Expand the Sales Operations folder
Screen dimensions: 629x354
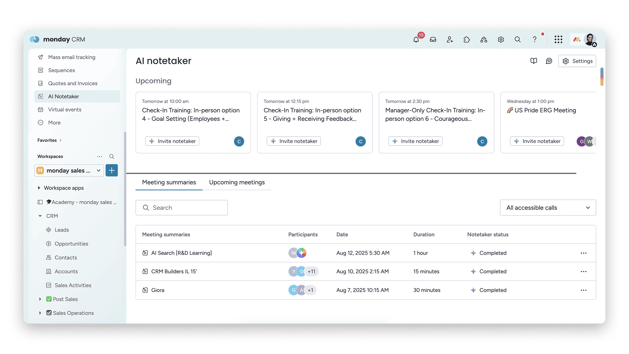coord(40,313)
